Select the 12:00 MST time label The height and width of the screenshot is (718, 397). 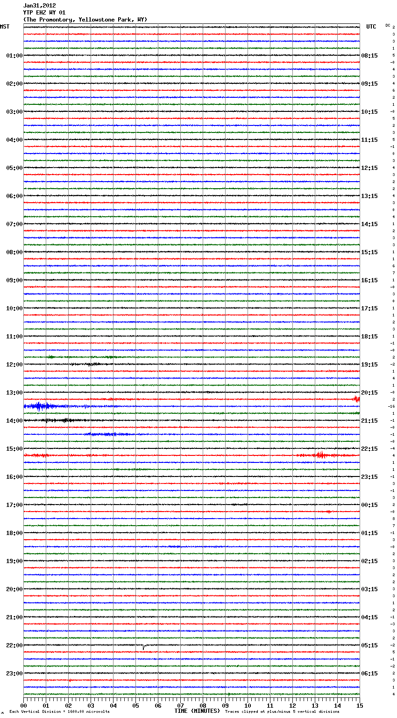click(x=14, y=365)
